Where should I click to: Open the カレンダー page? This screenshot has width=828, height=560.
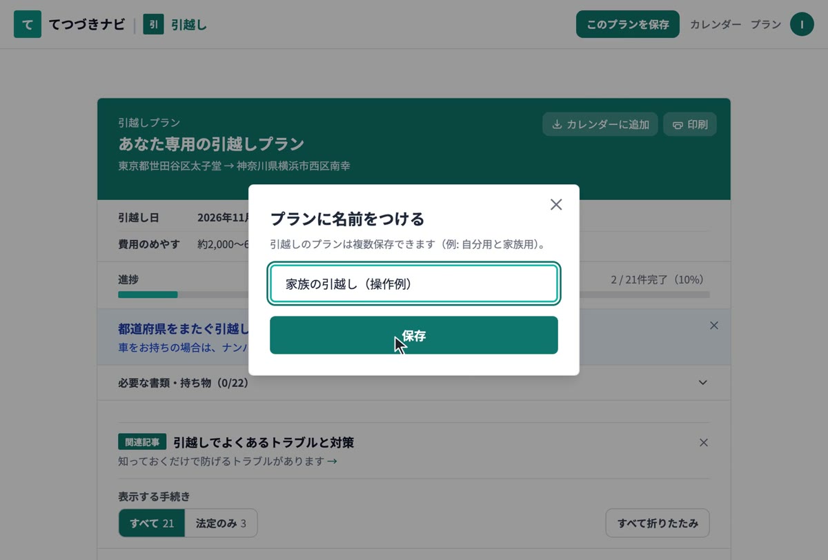(x=716, y=25)
